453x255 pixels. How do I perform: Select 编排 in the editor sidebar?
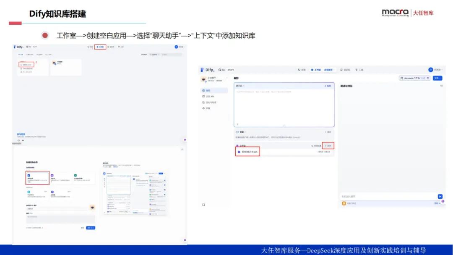214,91
